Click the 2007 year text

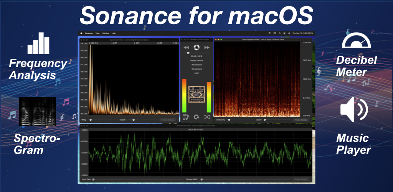click(196, 73)
